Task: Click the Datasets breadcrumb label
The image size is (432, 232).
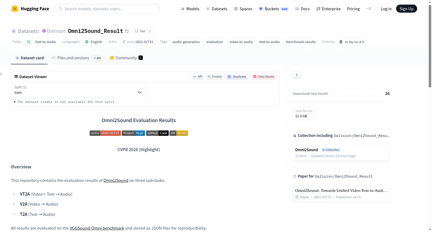Action: point(29,31)
